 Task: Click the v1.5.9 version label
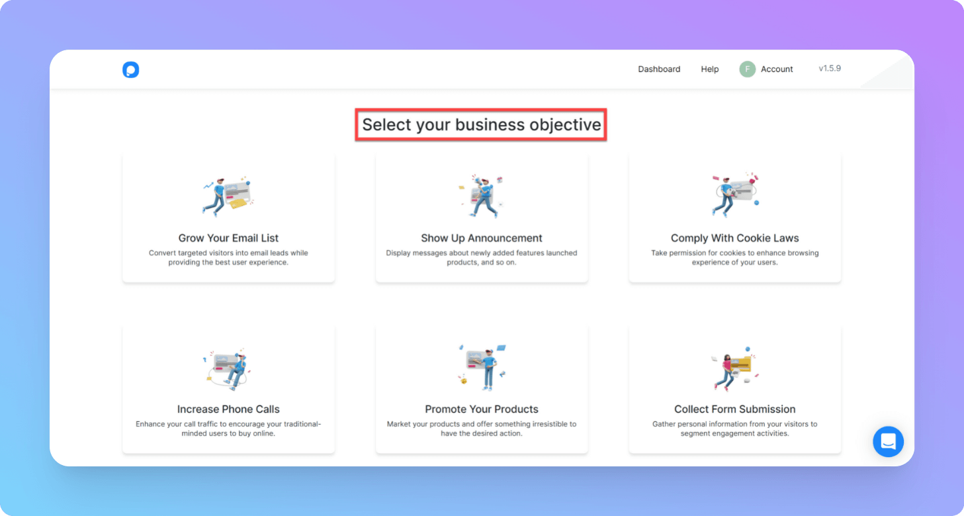(830, 68)
